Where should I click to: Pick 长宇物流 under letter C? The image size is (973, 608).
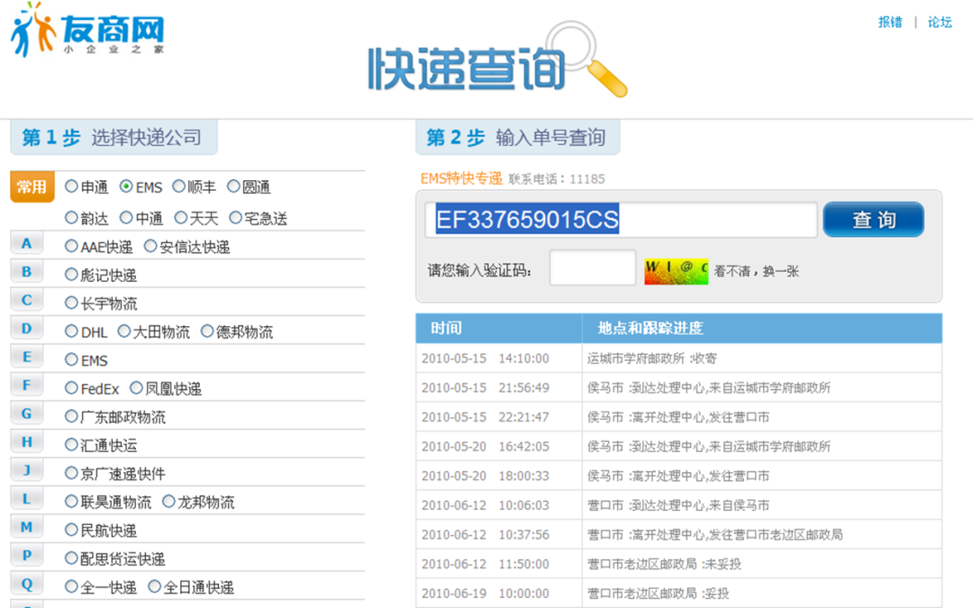pos(71,303)
